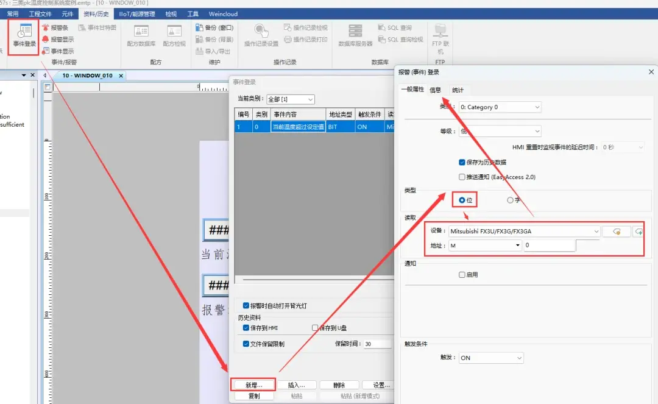Open the 0: Category 0 dropdown
Image resolution: width=658 pixels, height=404 pixels.
coord(500,107)
